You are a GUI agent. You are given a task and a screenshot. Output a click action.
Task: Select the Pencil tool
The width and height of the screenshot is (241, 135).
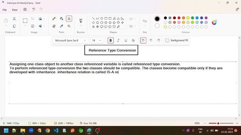click(x=54, y=19)
